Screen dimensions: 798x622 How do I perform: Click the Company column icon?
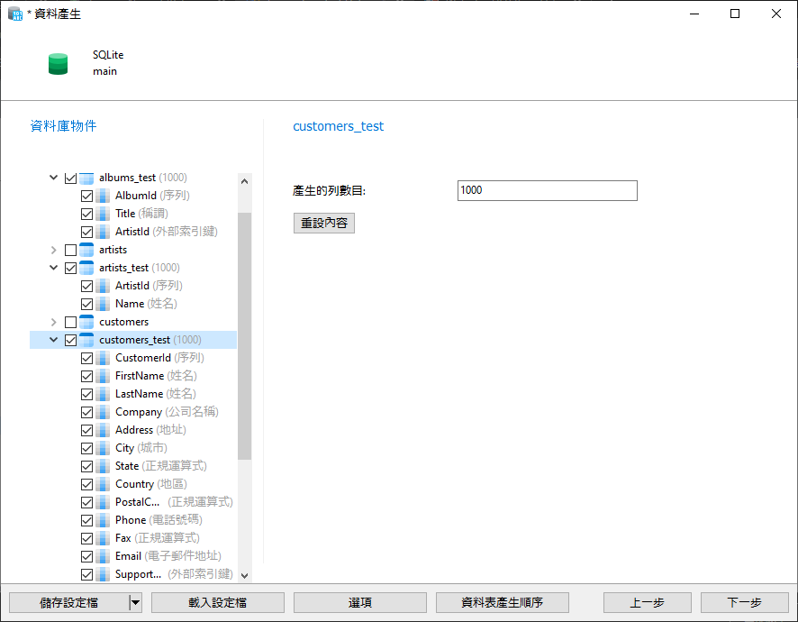(104, 412)
